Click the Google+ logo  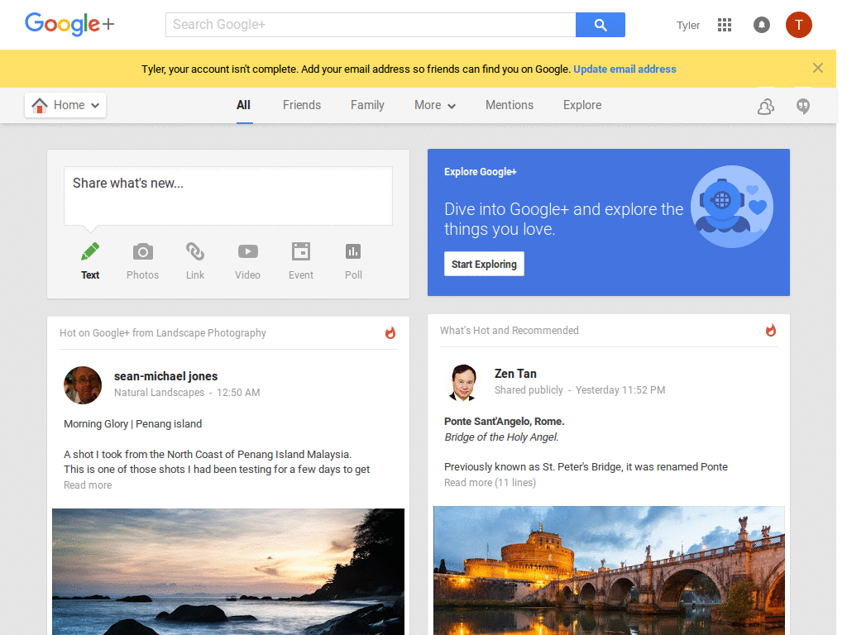[69, 24]
